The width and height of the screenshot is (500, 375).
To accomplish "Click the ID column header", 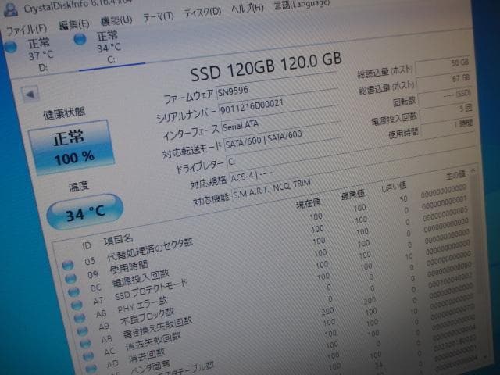I will click(87, 245).
